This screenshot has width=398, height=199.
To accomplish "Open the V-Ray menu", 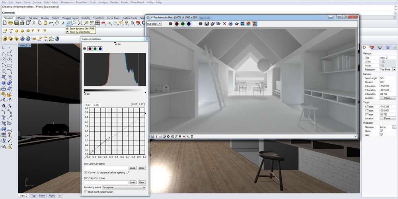I will tap(150, 2).
